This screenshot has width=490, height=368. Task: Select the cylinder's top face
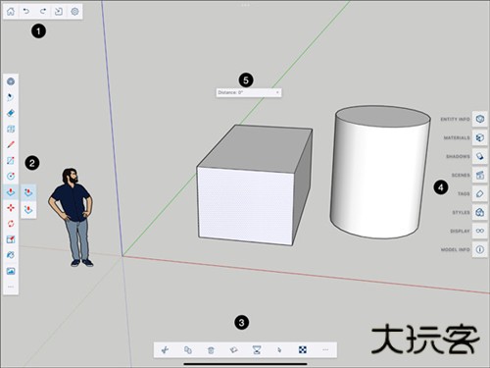pyautogui.click(x=383, y=117)
